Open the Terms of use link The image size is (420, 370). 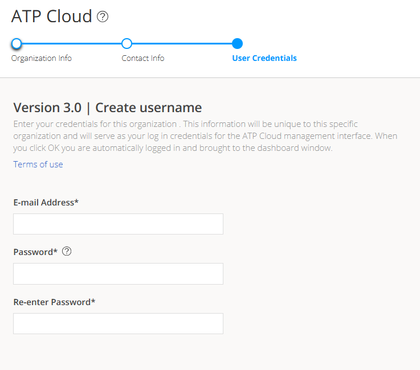coord(38,165)
